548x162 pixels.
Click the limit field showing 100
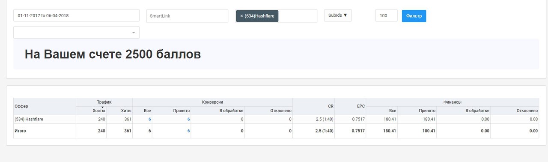pos(386,15)
